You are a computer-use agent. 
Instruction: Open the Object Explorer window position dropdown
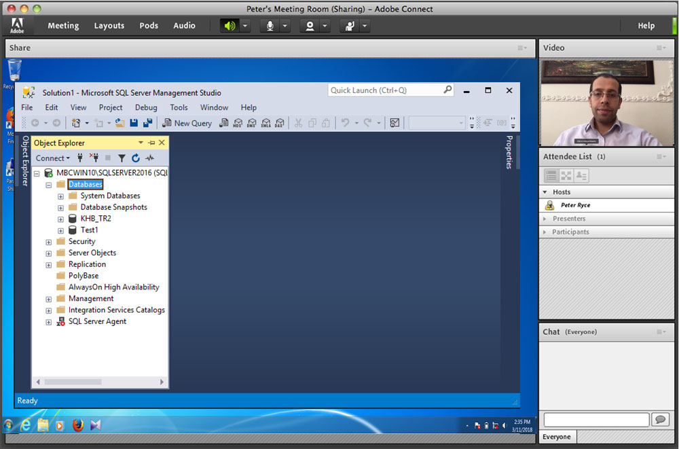click(x=141, y=143)
